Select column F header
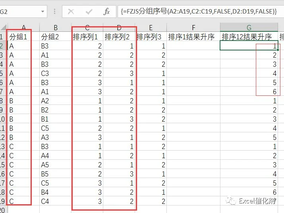The image size is (284, 213). tap(193, 27)
